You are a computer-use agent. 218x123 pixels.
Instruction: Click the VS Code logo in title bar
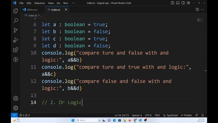(14, 3)
